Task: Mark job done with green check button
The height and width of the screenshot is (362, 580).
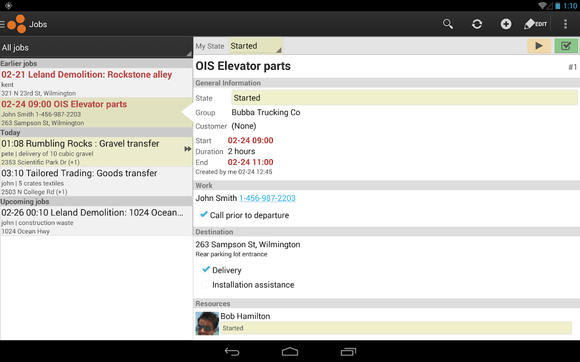Action: coord(566,46)
